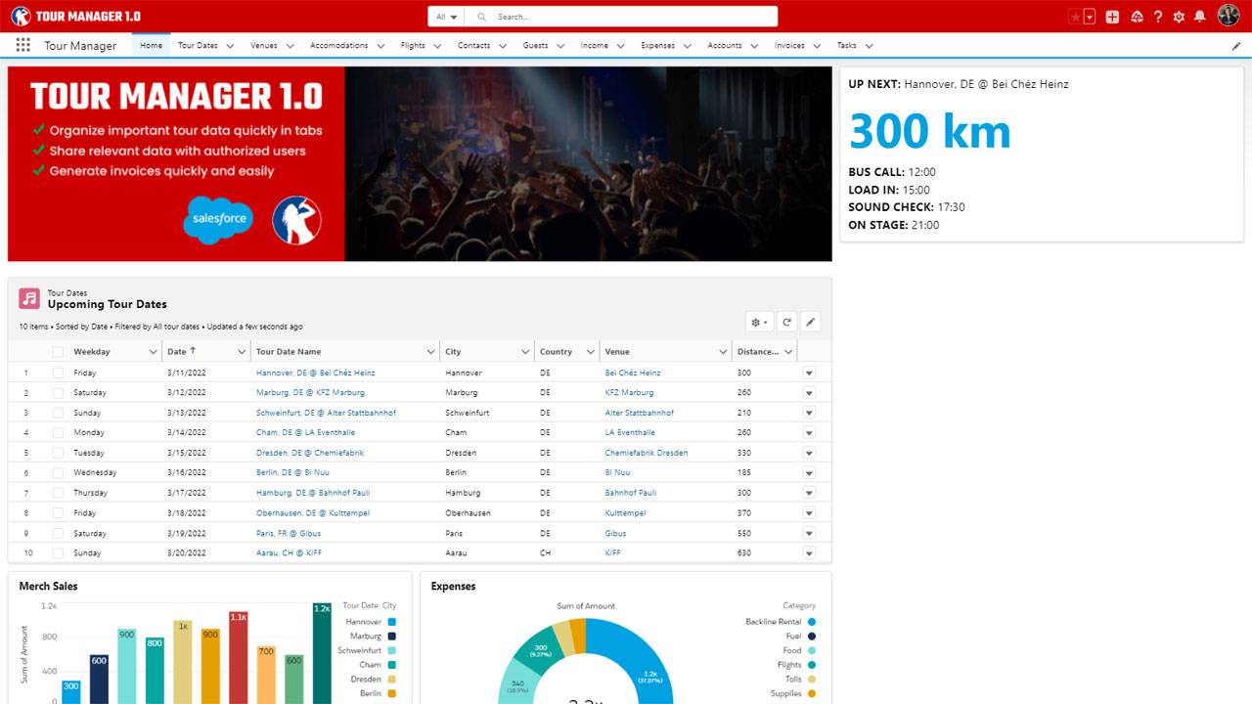Open the Chemiefabrik Dresden venue link
Viewport: 1252px width, 704px height.
coord(647,453)
